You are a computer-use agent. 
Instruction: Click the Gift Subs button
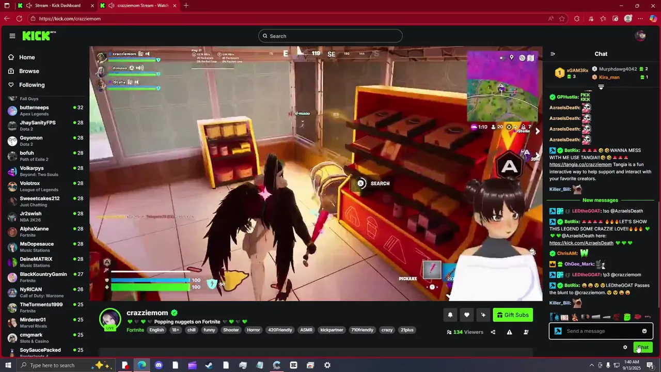click(513, 315)
